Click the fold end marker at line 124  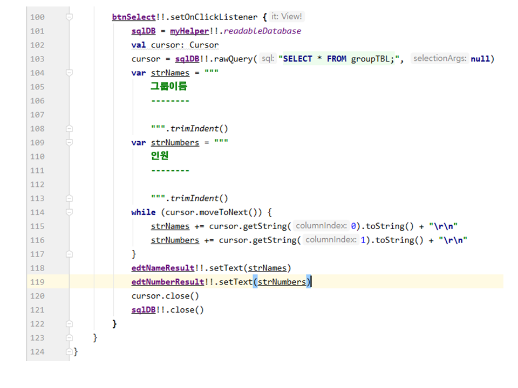(69, 352)
